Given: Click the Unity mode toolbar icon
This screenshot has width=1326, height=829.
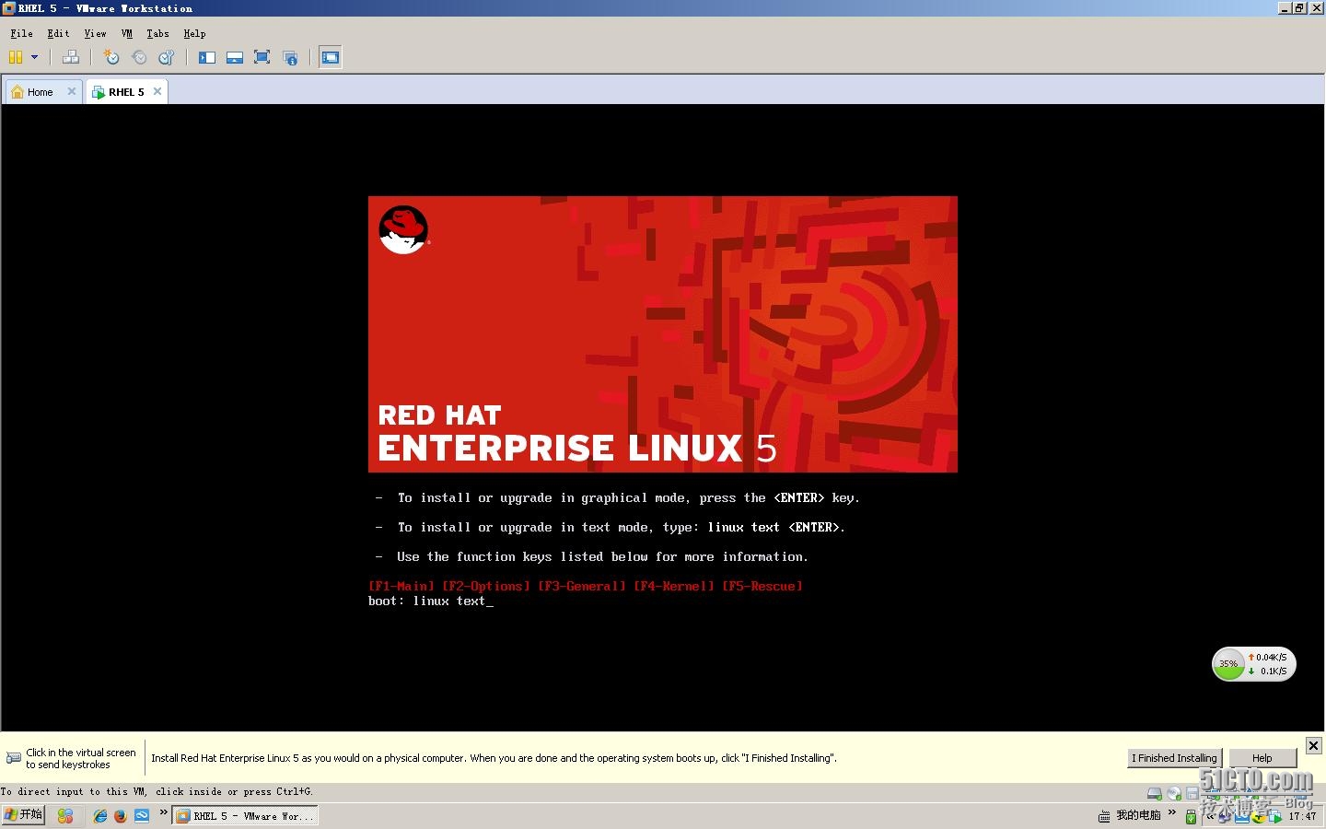Looking at the screenshot, I should point(290,57).
